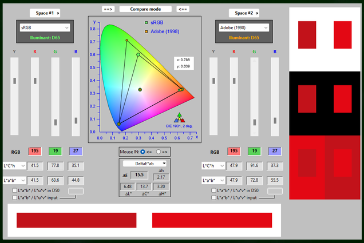364x243 pixels.
Task: Open the DeltaE*ab formula dropdown
Action: tap(145, 164)
